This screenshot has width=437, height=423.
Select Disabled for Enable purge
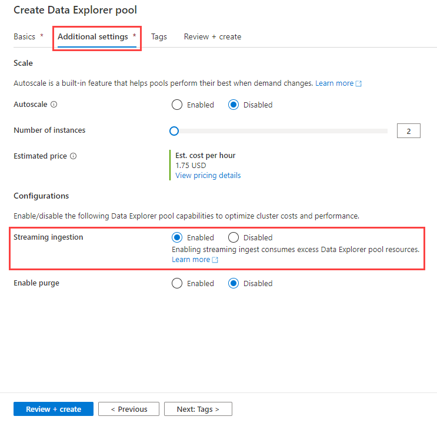(233, 283)
